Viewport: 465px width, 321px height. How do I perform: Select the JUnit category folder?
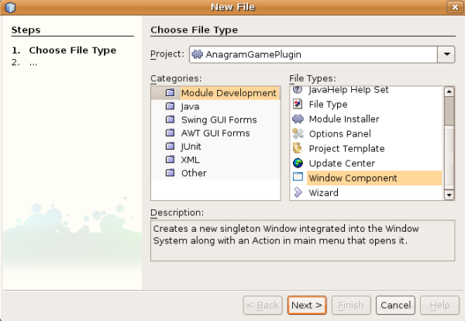point(170,147)
